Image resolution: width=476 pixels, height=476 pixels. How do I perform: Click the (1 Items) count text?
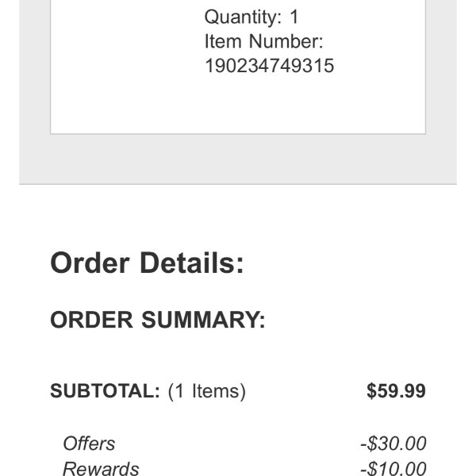(207, 391)
